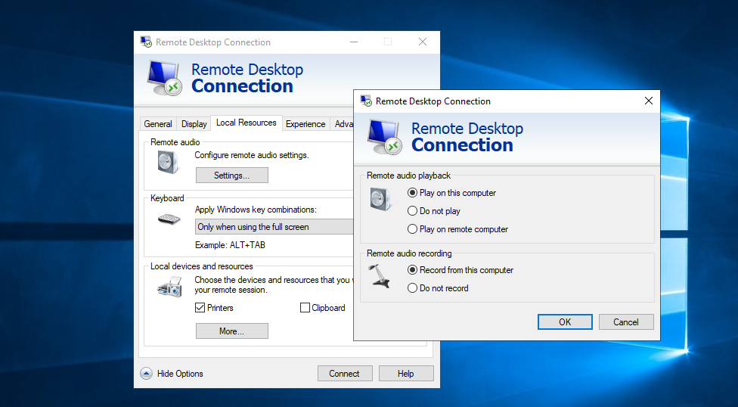Screen dimensions: 738x407
Task: Click audio dialog title bar app icon
Action: [366, 101]
